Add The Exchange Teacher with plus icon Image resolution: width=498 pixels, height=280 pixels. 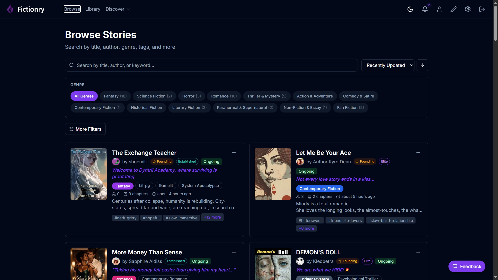point(234,152)
